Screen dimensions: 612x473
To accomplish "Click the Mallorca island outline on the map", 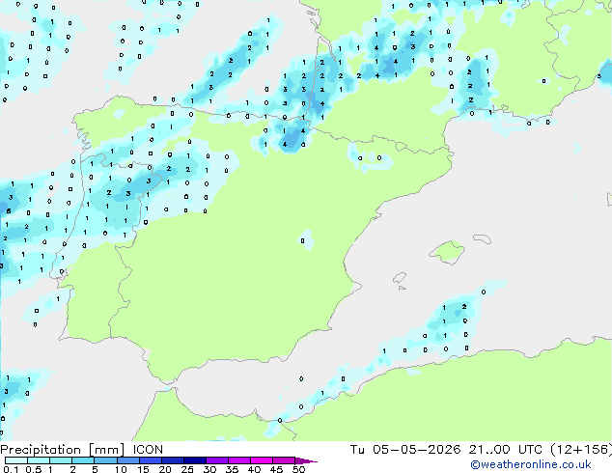I will pos(447,252).
